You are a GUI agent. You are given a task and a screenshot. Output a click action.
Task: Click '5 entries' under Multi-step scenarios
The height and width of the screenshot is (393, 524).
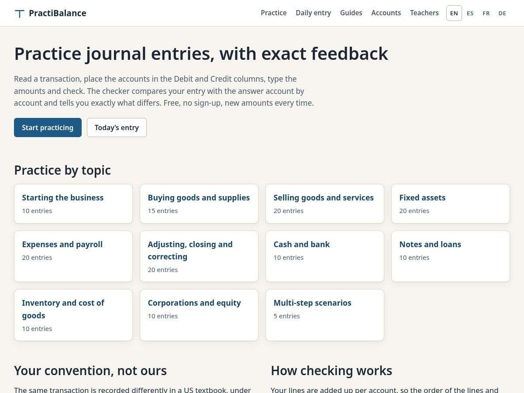coord(287,316)
